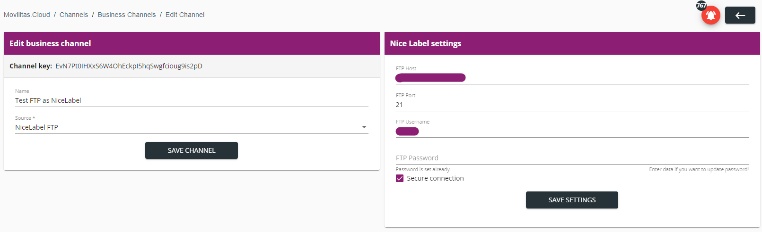Viewport: 762px width, 232px height.
Task: Focus the FTP Password field
Action: (572, 158)
